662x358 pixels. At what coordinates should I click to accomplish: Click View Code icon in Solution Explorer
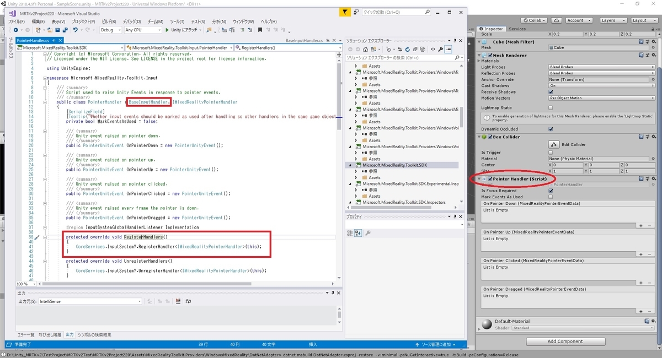[x=433, y=49]
